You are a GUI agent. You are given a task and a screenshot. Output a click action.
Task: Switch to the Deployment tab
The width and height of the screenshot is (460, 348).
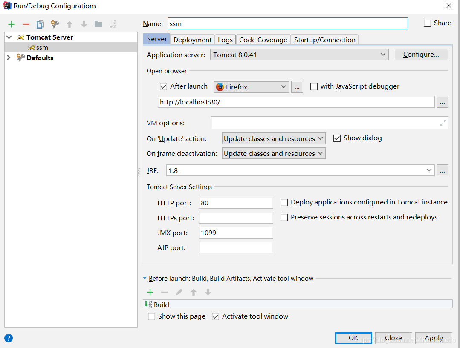click(x=192, y=40)
